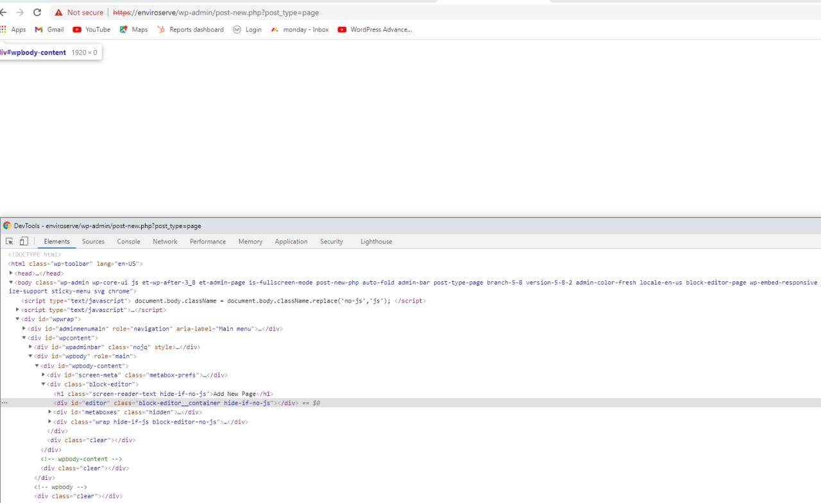Switch to the Lighthouse tab
The image size is (821, 503).
pos(377,242)
